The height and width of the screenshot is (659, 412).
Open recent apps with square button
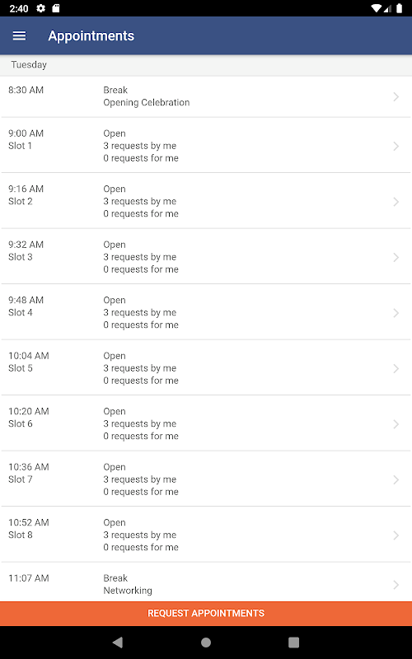click(x=294, y=643)
